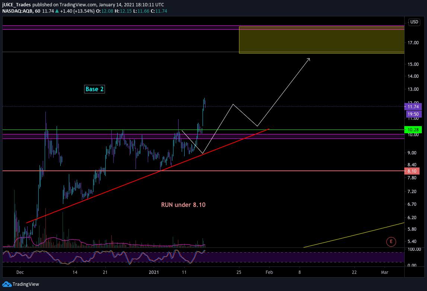Viewport: 427px width, 291px height.
Task: Select the NASDAQ:AQB symbol label
Action: click(x=17, y=11)
